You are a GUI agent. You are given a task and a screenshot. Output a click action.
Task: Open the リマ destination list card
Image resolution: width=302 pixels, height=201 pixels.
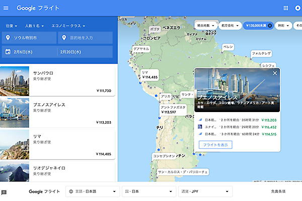pyautogui.click(x=57, y=144)
